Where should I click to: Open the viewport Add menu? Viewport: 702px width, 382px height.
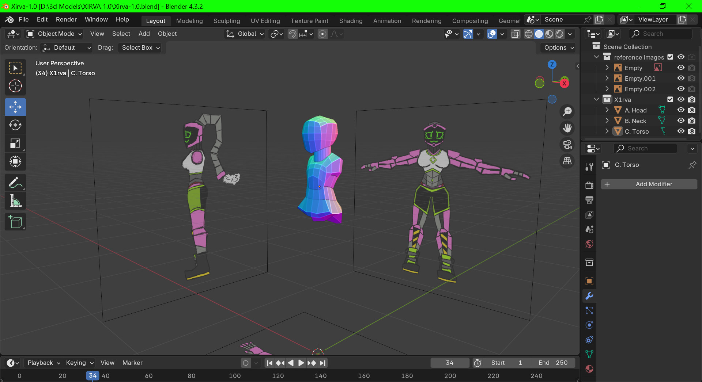point(144,34)
